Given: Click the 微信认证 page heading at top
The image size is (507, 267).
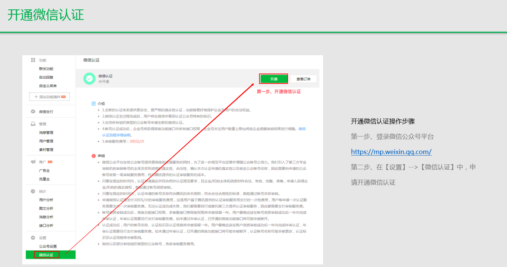Looking at the screenshot, I should pyautogui.click(x=91, y=60).
